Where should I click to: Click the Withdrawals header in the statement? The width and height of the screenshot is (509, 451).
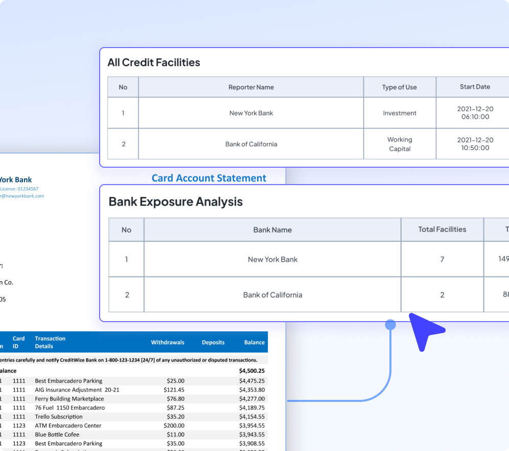pos(168,342)
